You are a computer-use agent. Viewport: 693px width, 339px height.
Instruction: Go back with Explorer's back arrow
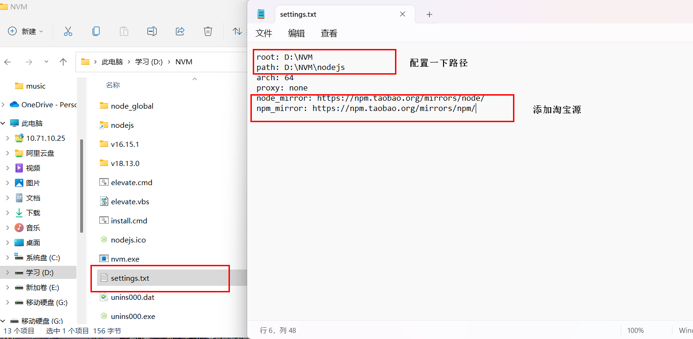pos(7,62)
